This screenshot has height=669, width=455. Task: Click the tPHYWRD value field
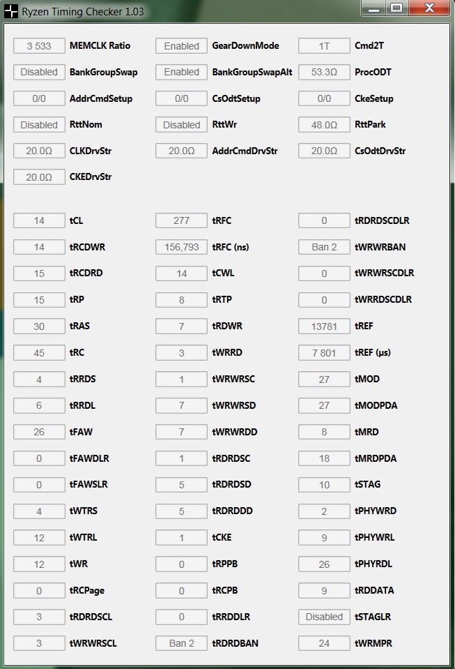[324, 511]
